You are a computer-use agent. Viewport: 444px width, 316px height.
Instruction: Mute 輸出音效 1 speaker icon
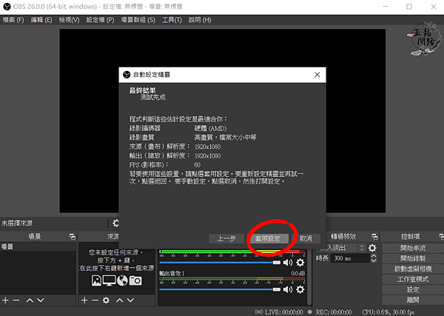(x=288, y=289)
